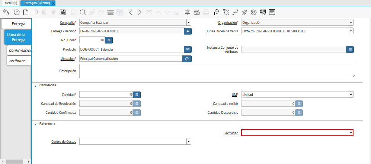Jump to first record icon with top bar
The width and height of the screenshot is (371, 164).
click(149, 12)
